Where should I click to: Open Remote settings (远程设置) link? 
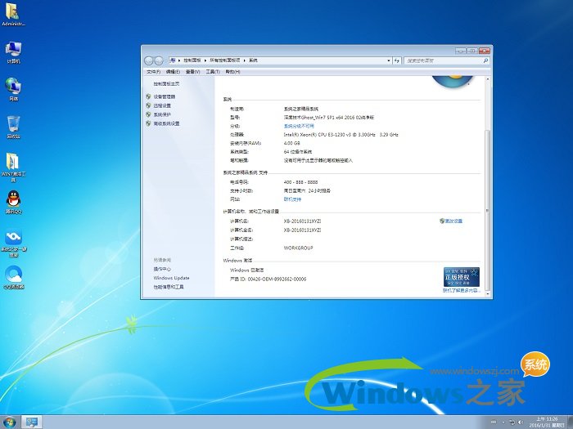(162, 105)
